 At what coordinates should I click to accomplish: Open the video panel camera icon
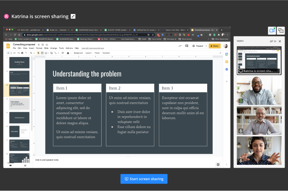272,30
